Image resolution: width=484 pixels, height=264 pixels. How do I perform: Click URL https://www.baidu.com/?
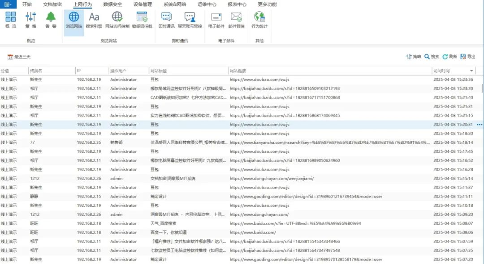click(x=253, y=232)
